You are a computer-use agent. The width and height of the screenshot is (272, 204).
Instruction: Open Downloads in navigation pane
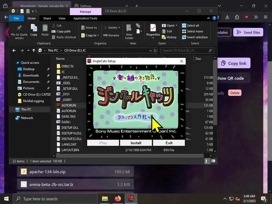[31, 75]
